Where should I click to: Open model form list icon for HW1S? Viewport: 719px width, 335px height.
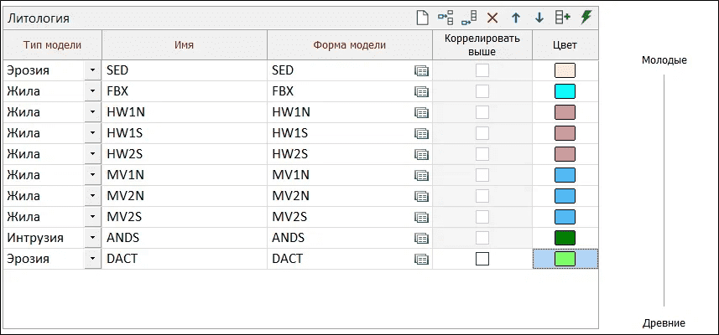[x=421, y=134]
